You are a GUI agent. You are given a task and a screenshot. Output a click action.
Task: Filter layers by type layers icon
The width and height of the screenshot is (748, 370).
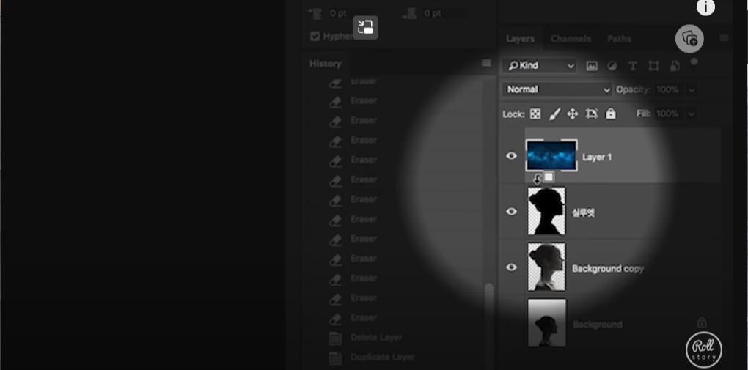(633, 66)
